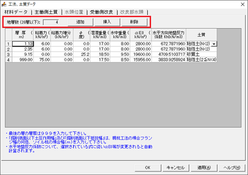The image size is (248, 175).
Task: Click the 水平方向地盤反力係数 column header
Action: [169, 35]
